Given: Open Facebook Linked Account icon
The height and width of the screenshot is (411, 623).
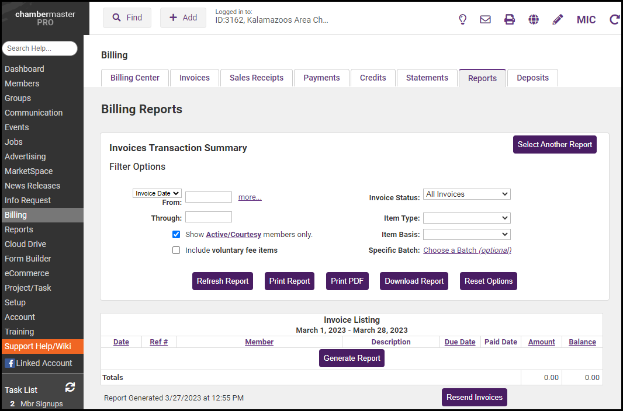Looking at the screenshot, I should pos(10,363).
